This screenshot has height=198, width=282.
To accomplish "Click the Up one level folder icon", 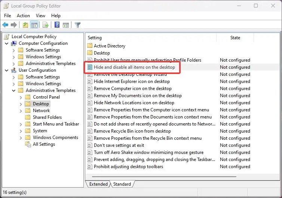I will click(x=25, y=25).
